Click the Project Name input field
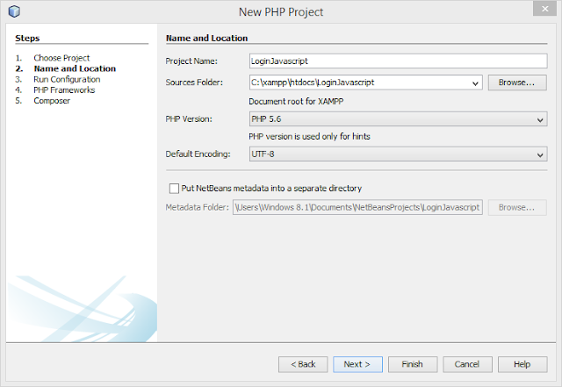This screenshot has width=562, height=387. [x=398, y=61]
